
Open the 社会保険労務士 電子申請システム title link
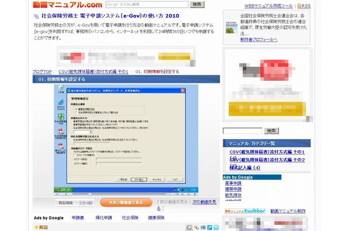click(110, 16)
